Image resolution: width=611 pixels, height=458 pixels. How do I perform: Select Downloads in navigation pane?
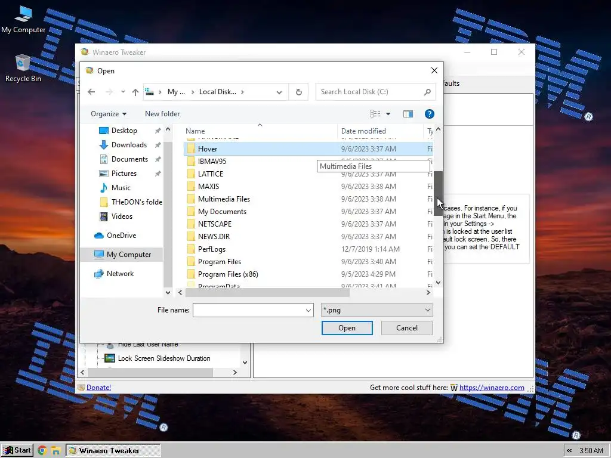click(x=129, y=145)
